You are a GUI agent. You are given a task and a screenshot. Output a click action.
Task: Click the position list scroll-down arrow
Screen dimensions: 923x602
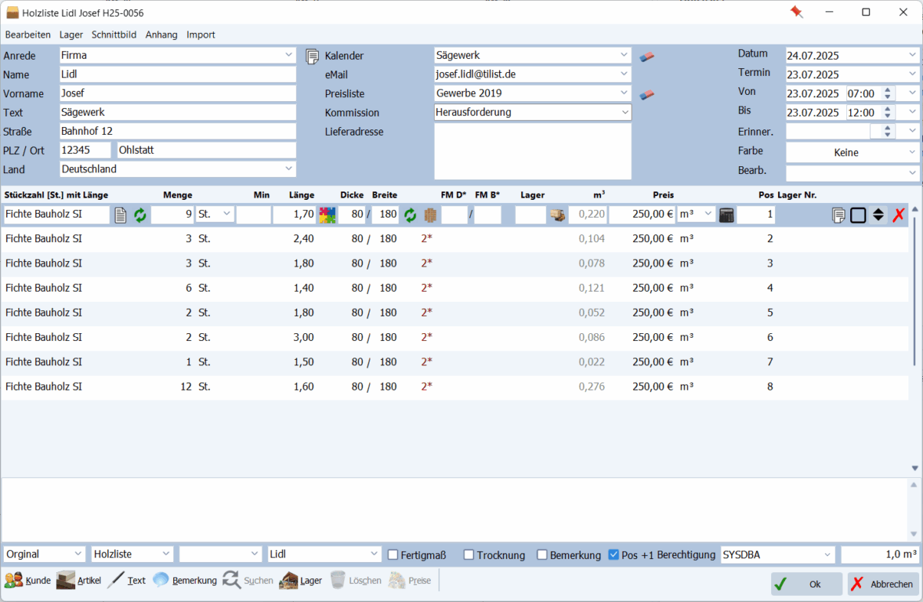pos(916,468)
